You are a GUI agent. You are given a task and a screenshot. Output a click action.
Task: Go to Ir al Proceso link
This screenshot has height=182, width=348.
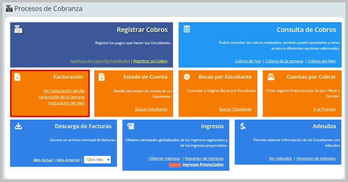[x=324, y=109]
